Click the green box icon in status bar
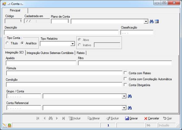The image size is (182, 130). pos(10,125)
